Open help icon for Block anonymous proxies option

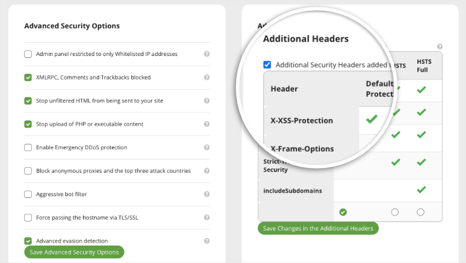click(207, 171)
